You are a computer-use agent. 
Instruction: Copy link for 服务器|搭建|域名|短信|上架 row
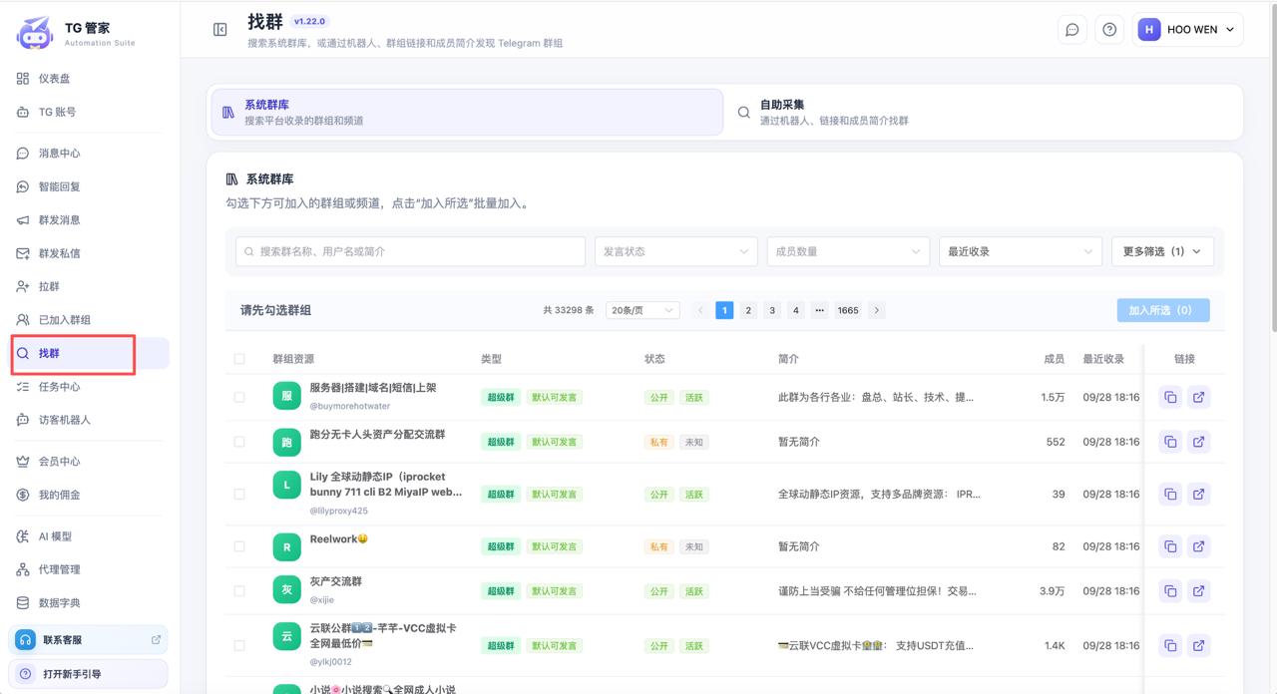click(1170, 397)
